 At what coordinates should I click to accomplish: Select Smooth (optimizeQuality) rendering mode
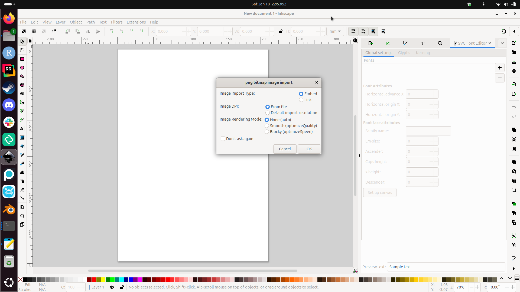(x=291, y=126)
